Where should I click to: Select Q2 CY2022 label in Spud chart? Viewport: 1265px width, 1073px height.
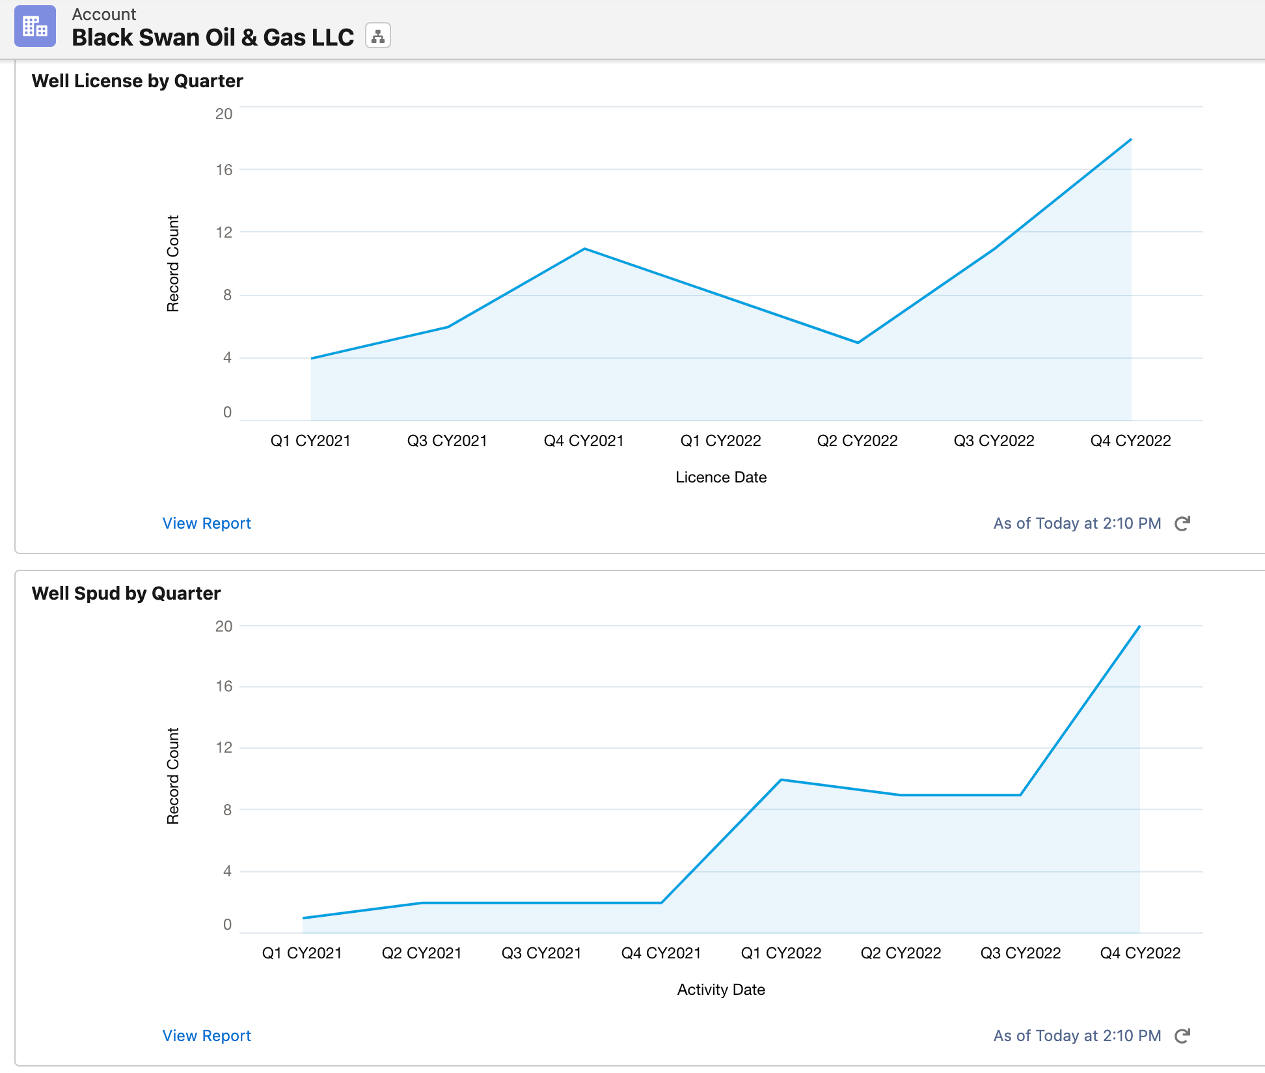(901, 953)
